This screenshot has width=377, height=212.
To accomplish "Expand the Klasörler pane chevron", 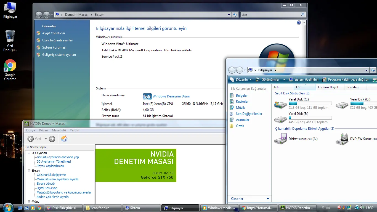I will point(268,199).
